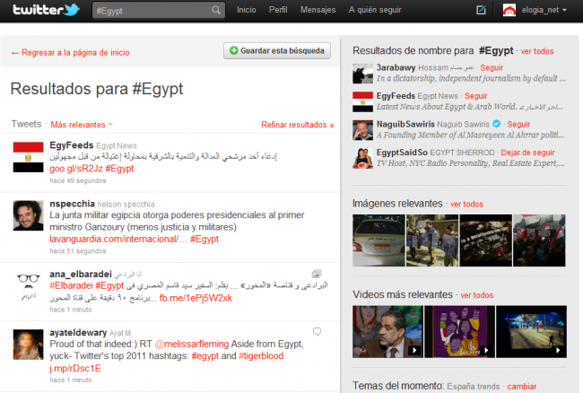Play the night street video

531,332
